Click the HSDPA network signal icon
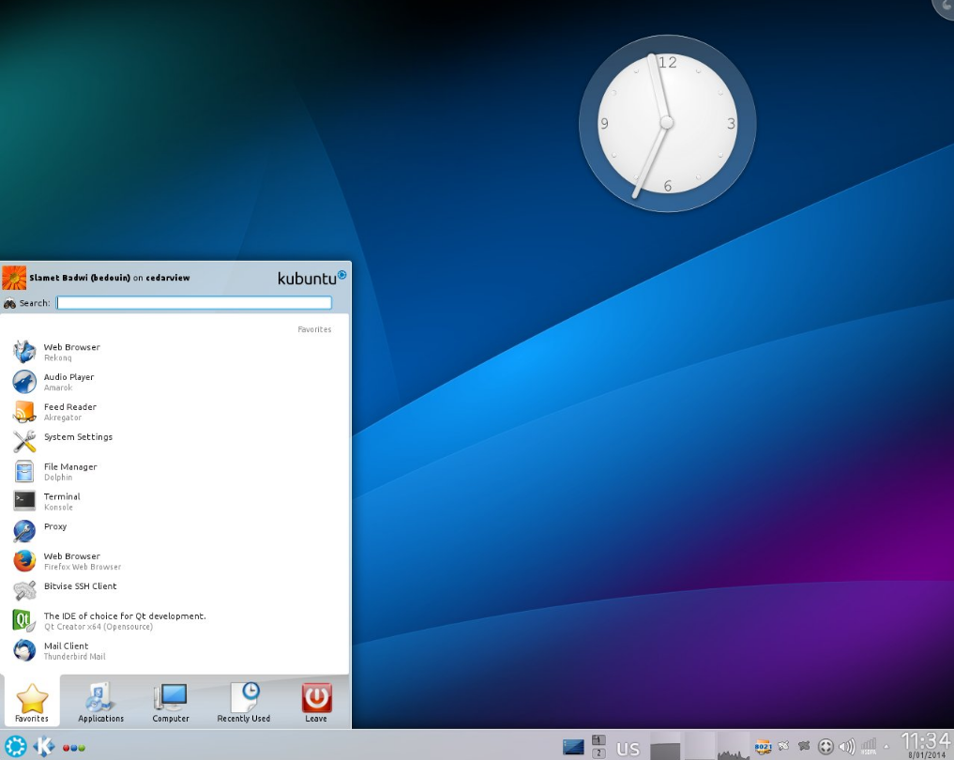This screenshot has height=760, width=954. [869, 747]
